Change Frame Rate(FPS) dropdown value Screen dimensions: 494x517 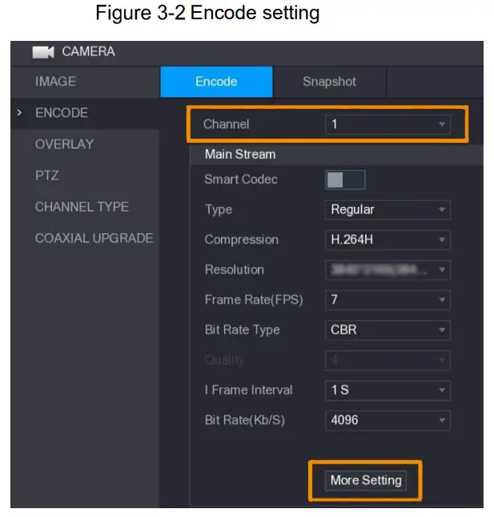point(388,300)
